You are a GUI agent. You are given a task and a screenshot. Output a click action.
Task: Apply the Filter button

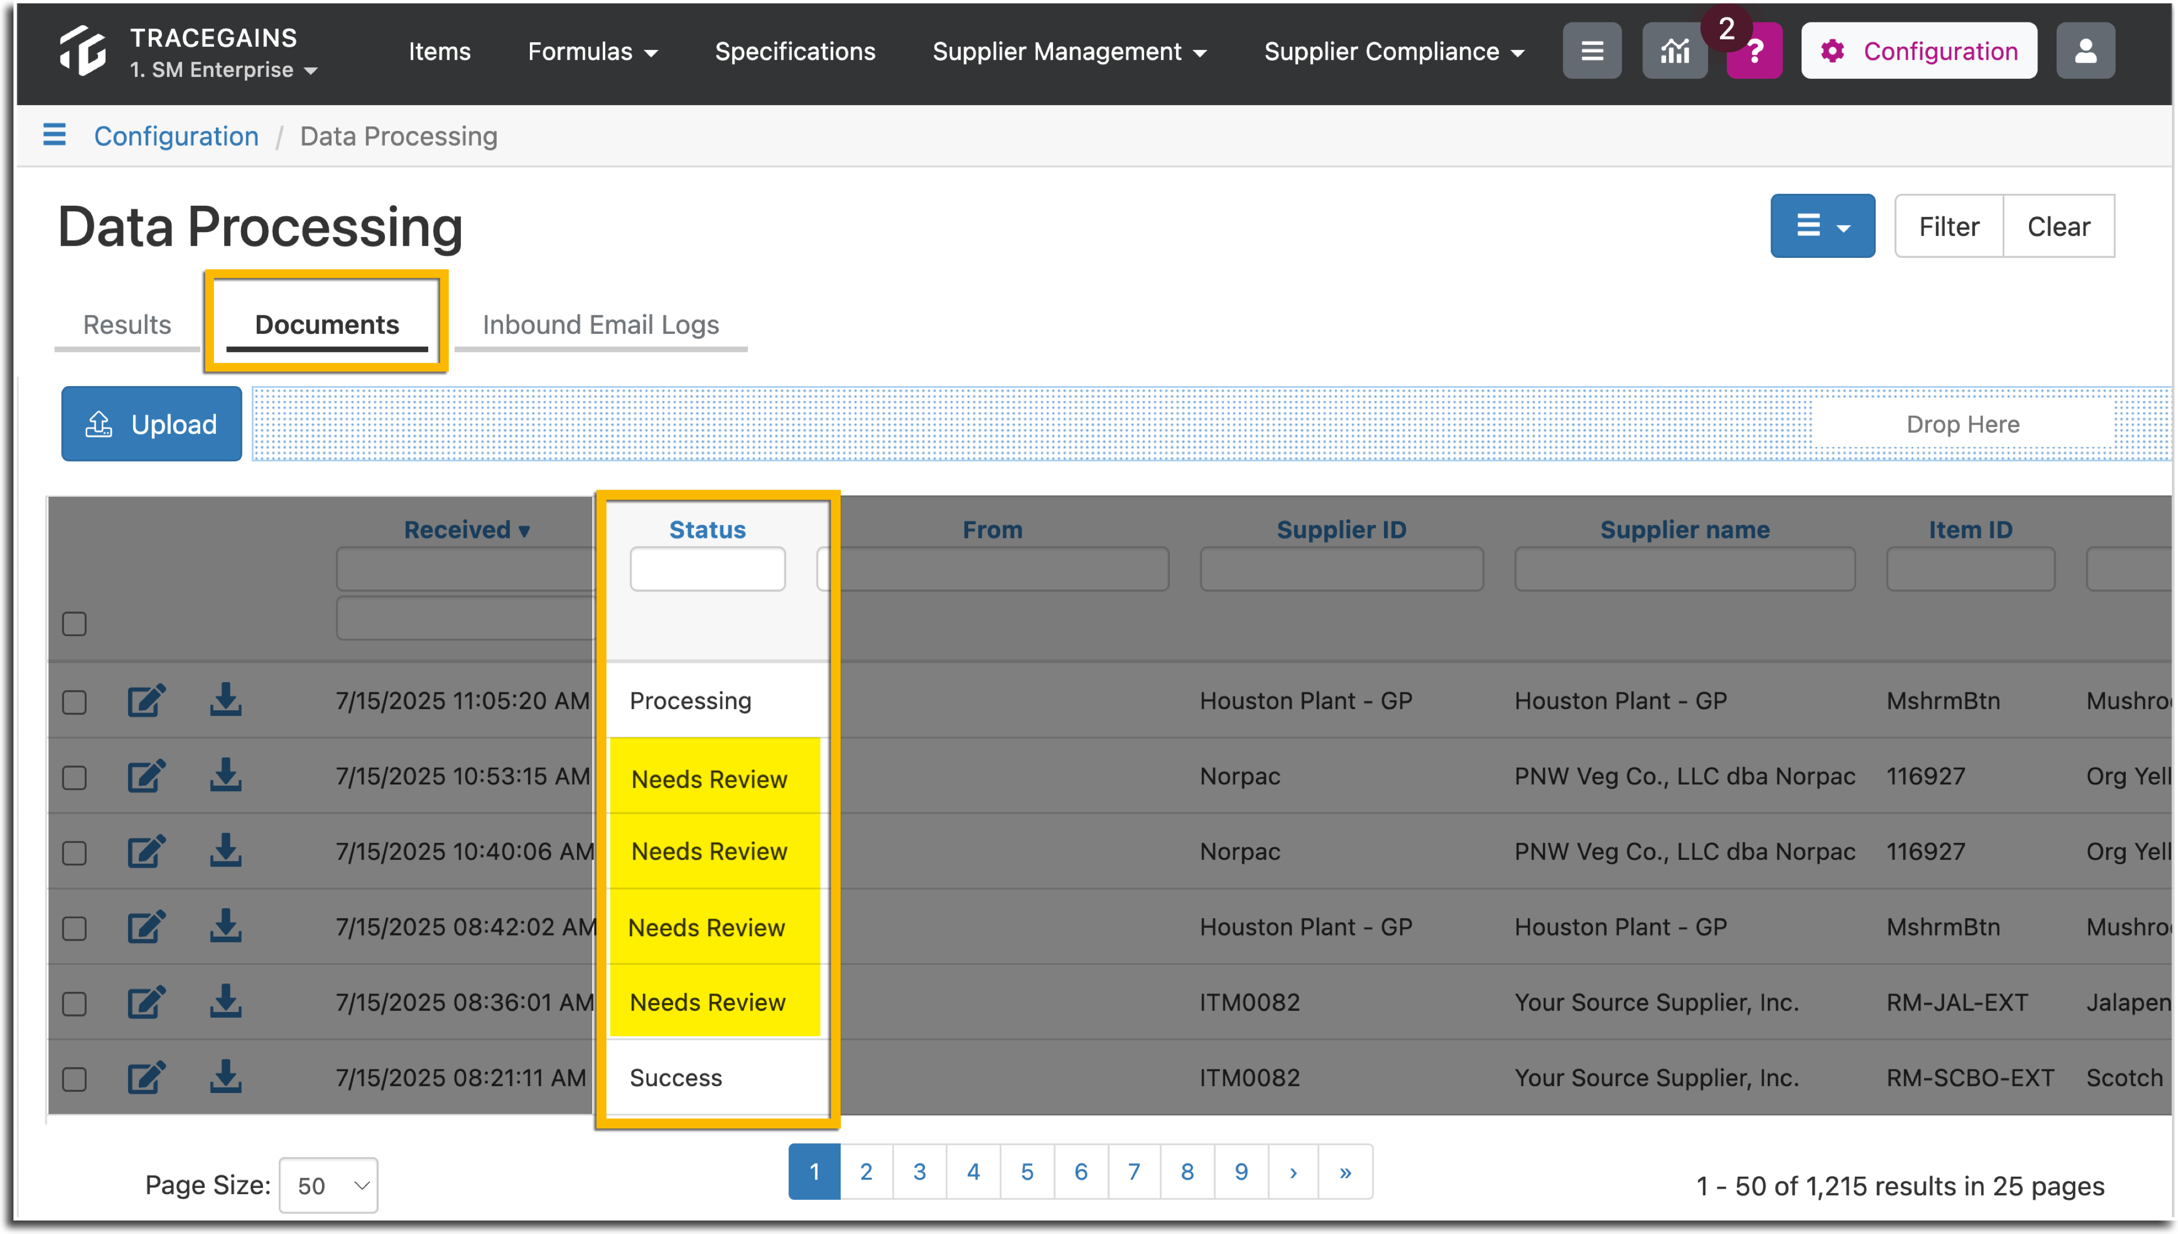point(1948,226)
